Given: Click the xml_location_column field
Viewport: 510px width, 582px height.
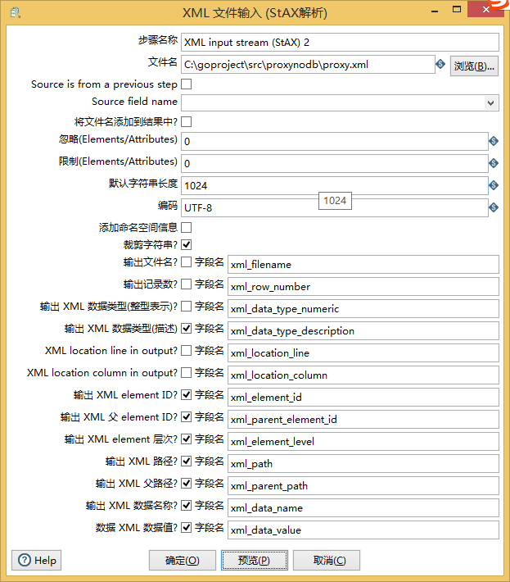Looking at the screenshot, I should 363,375.
